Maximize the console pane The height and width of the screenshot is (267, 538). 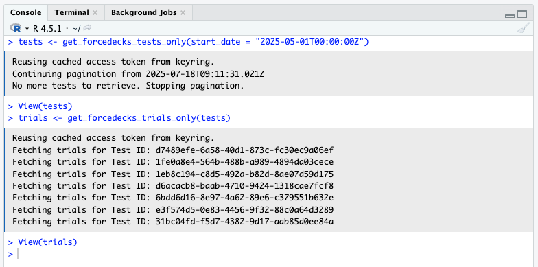point(522,14)
